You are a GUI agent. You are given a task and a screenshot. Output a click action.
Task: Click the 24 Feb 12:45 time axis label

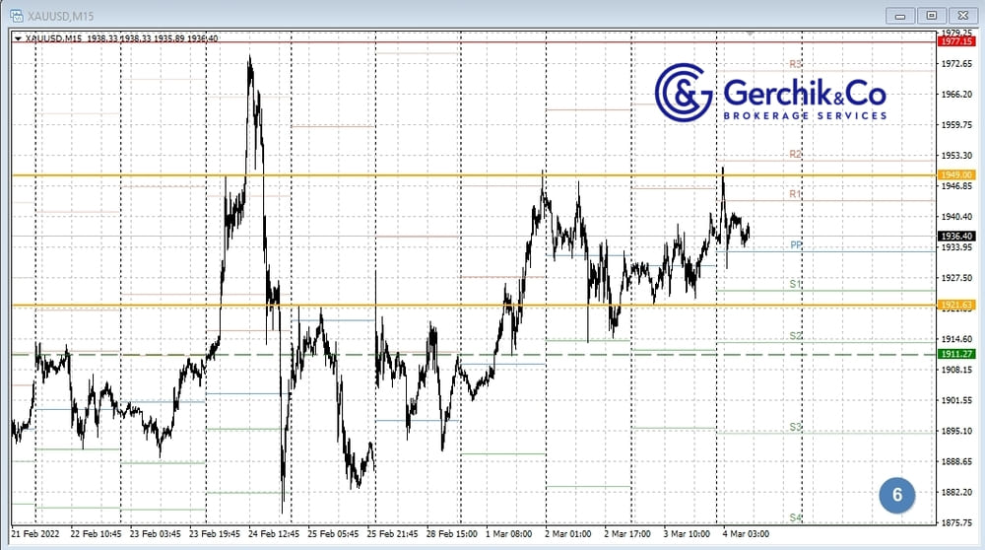(275, 535)
